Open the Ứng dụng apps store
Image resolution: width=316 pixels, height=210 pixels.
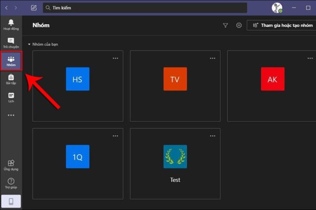[x=11, y=165]
